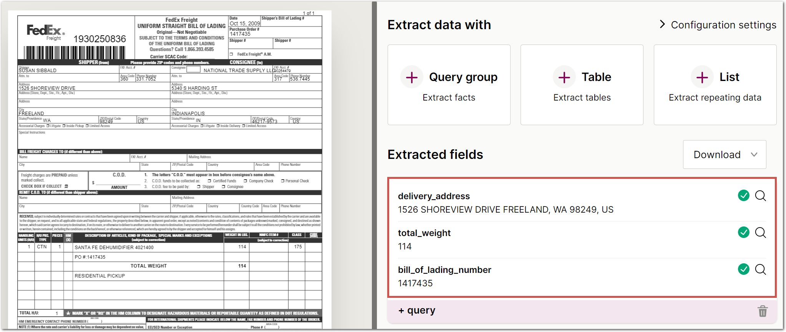
Task: Click the barcode on the bill of lading
Action: pyautogui.click(x=75, y=53)
